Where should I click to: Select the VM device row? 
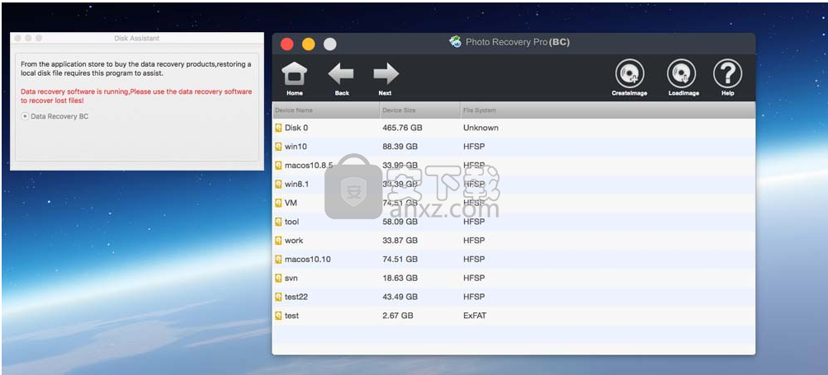point(513,203)
